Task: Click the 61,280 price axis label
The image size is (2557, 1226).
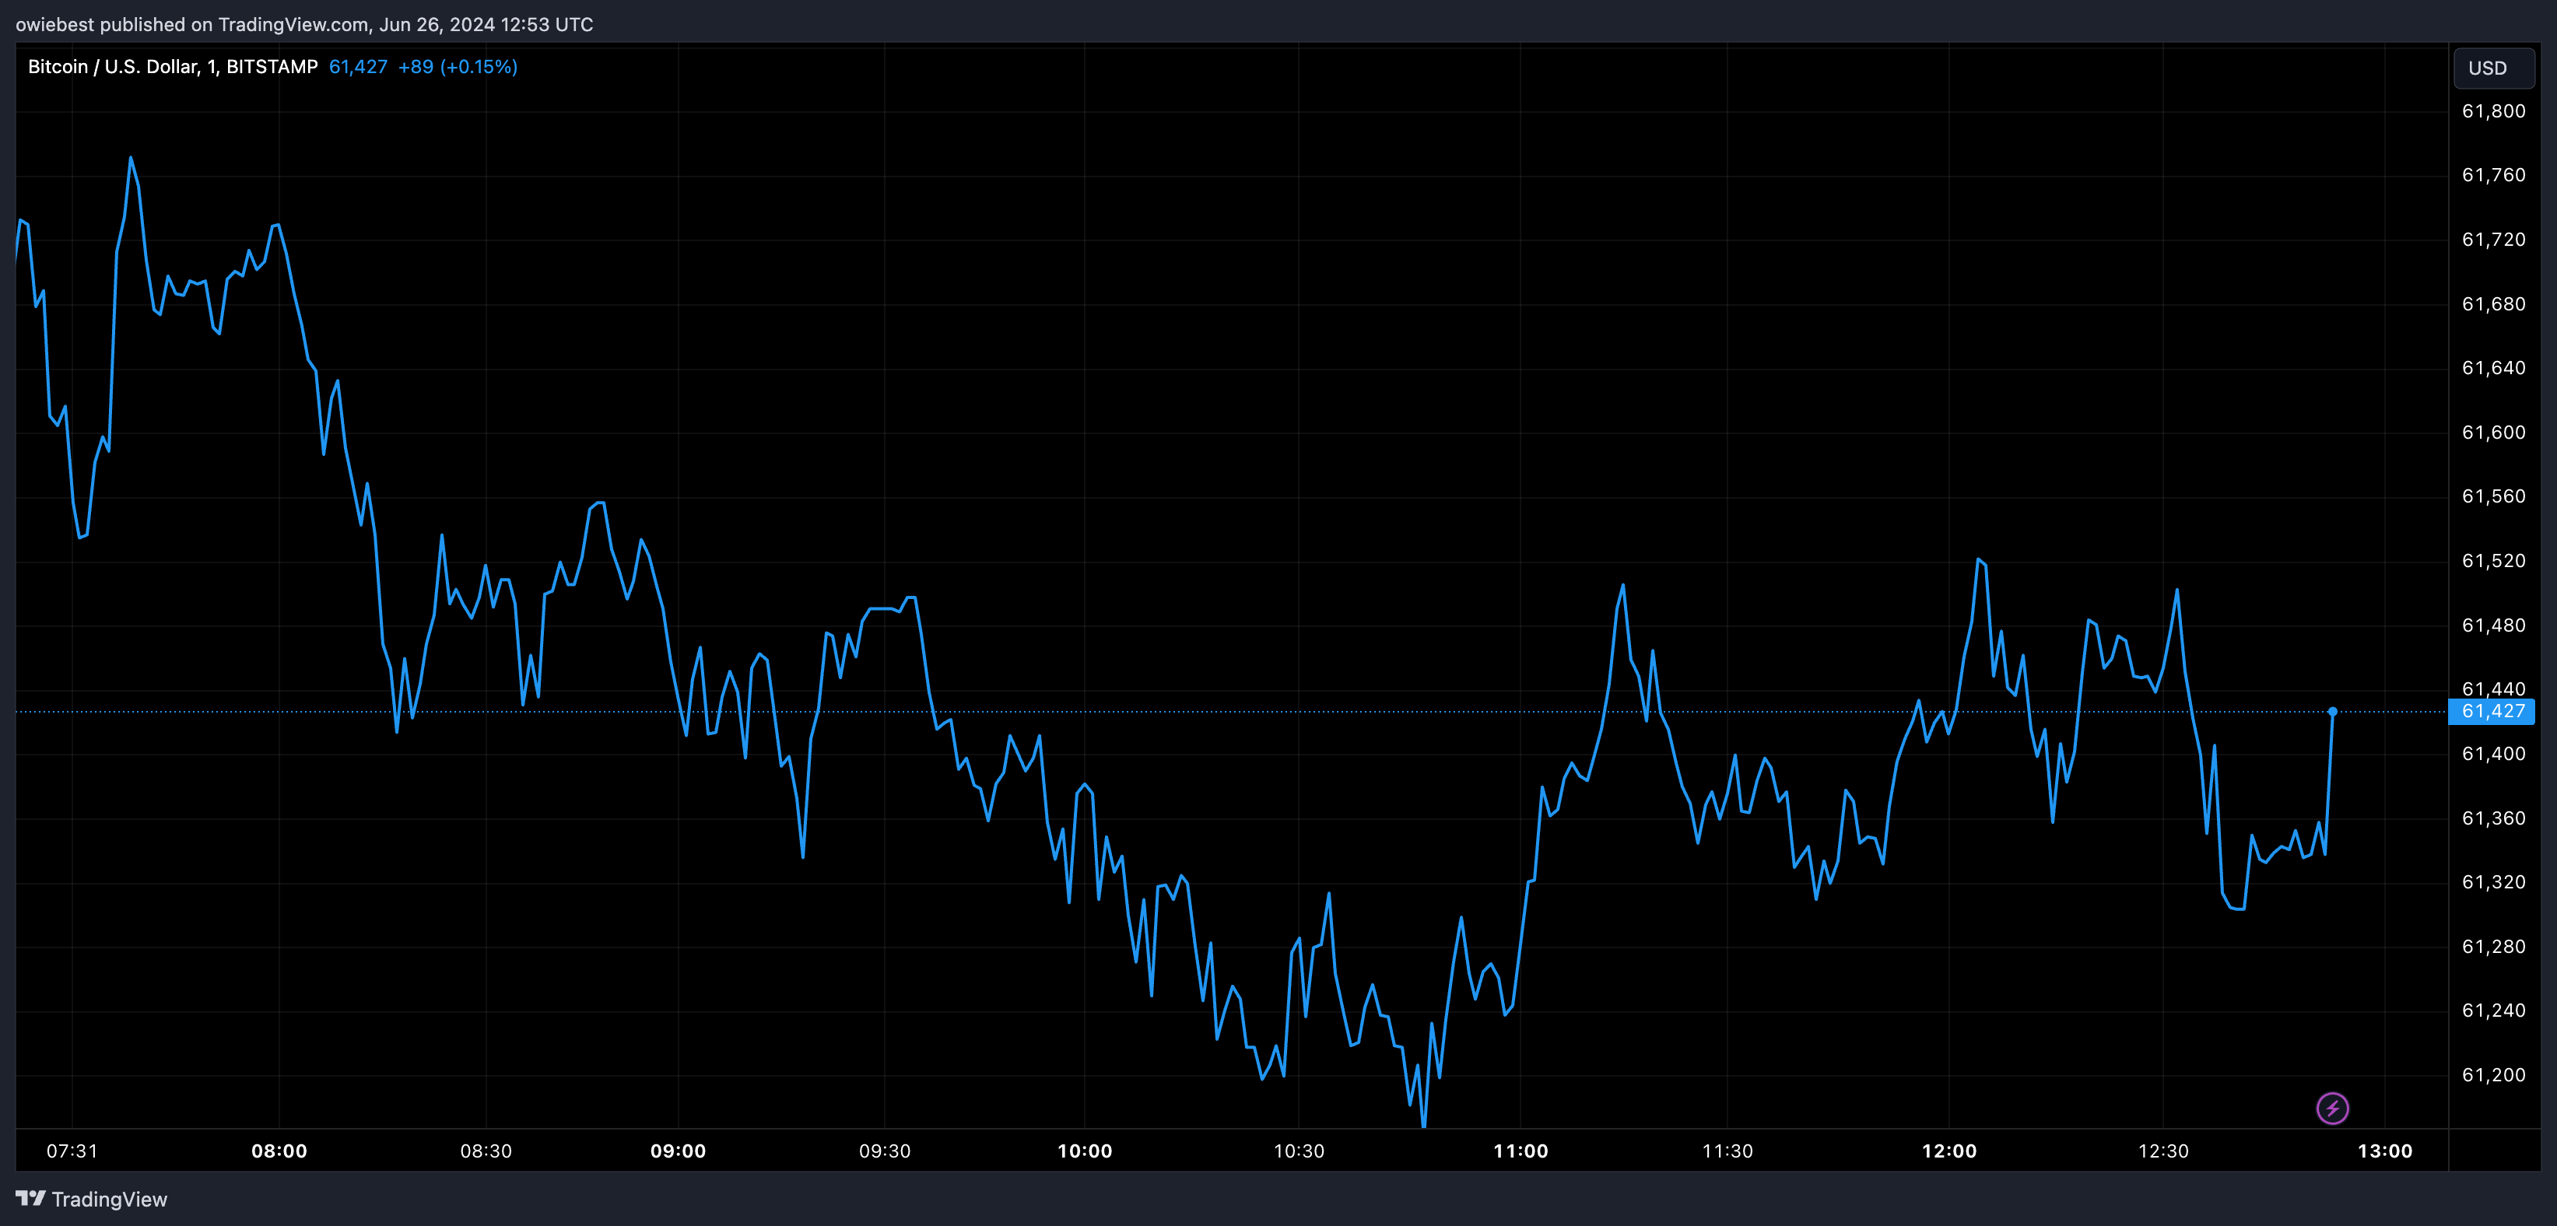Action: 2493,946
